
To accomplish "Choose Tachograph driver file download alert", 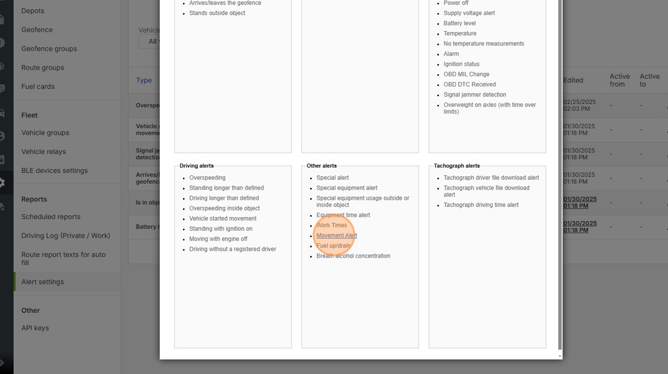I will point(491,178).
